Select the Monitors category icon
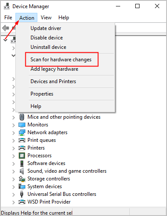The width and height of the screenshot is (167, 216). click(x=22, y=125)
